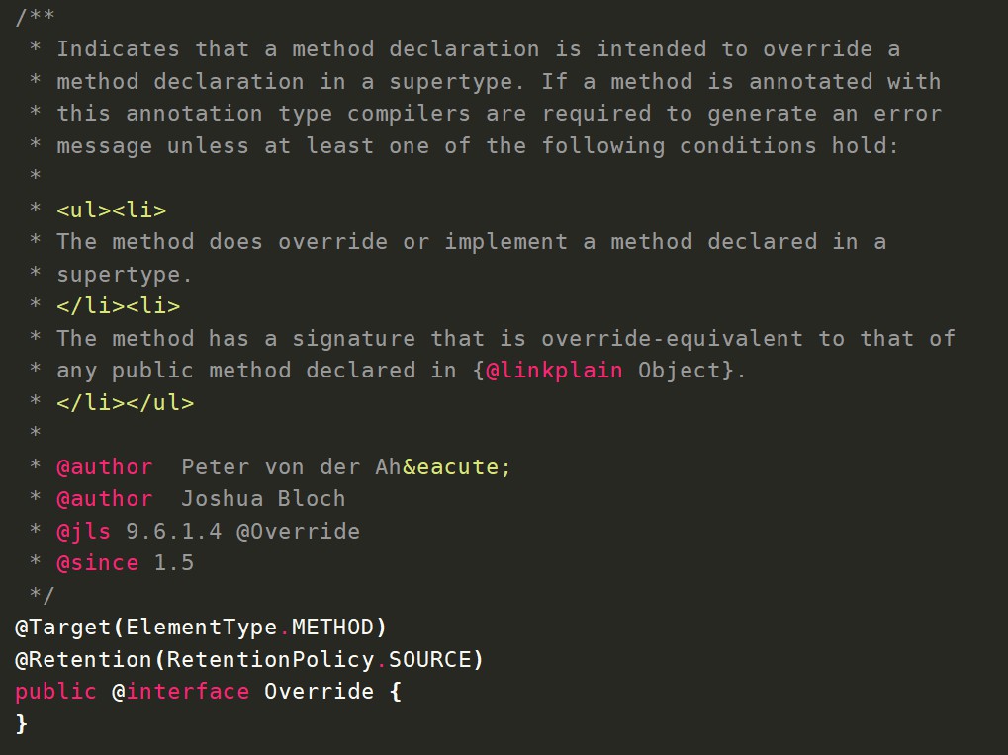1008x755 pixels.
Task: Click the METHOD constant in ElementType.METHOD
Action: coord(333,628)
